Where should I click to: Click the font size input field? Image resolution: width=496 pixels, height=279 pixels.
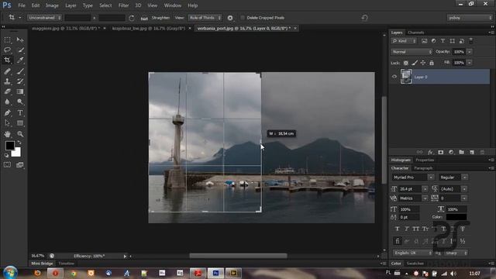coord(410,189)
